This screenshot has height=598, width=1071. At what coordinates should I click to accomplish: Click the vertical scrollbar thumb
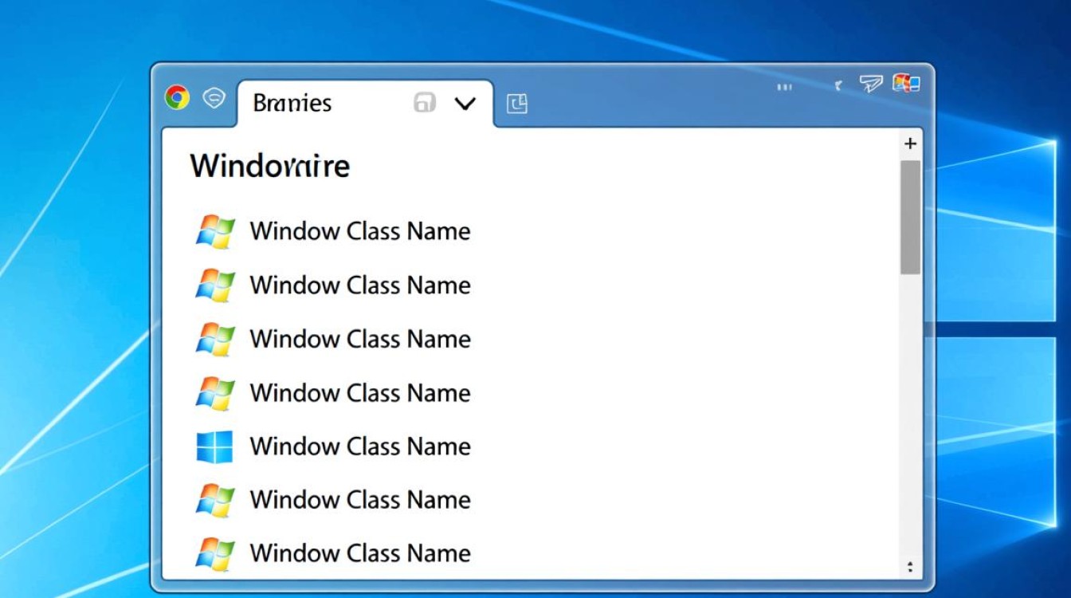(910, 217)
